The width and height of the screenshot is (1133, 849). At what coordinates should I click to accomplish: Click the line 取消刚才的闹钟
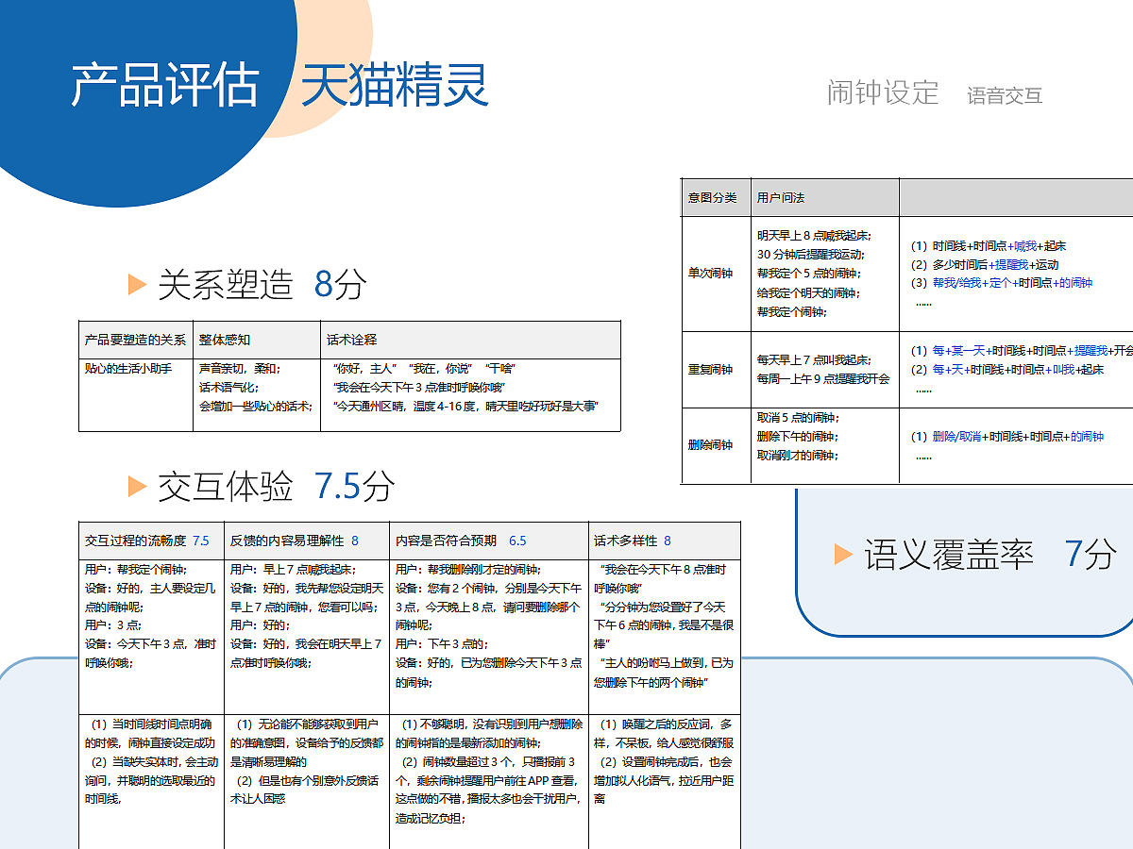799,455
